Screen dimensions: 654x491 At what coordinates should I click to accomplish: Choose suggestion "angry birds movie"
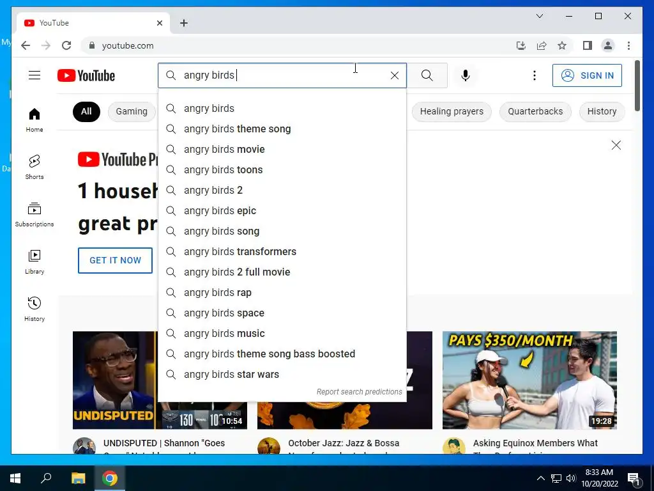(x=282, y=150)
